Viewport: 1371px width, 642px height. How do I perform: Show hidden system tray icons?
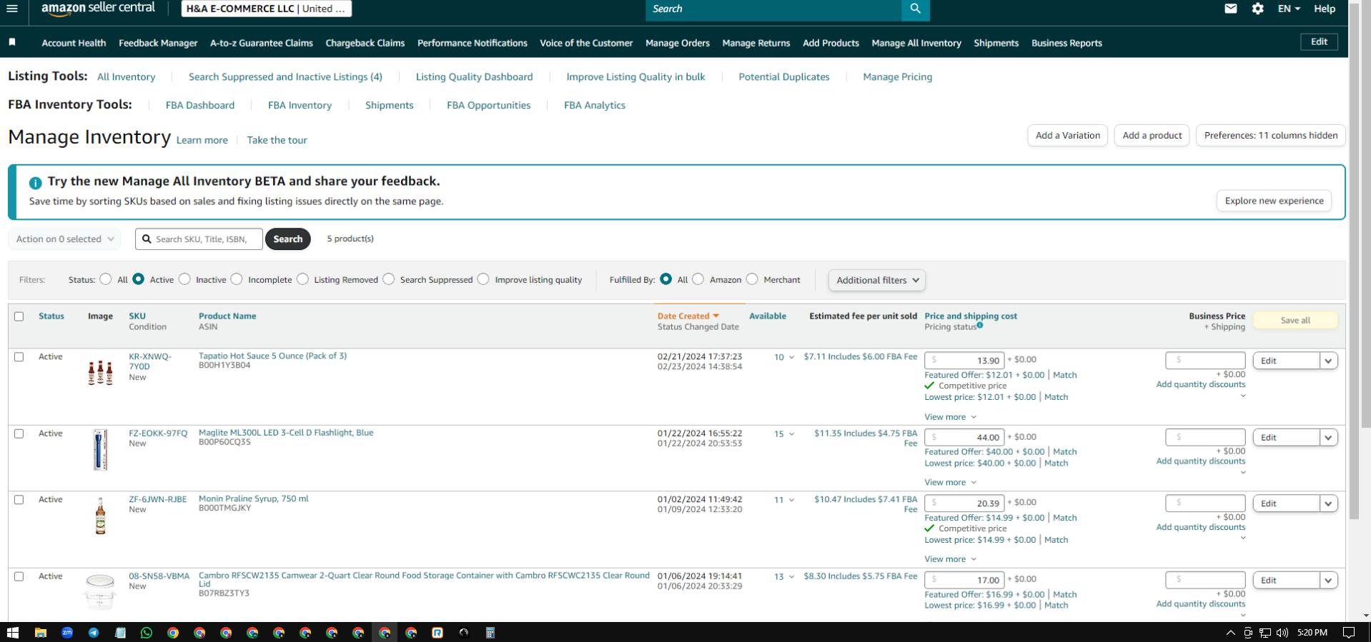click(1230, 633)
